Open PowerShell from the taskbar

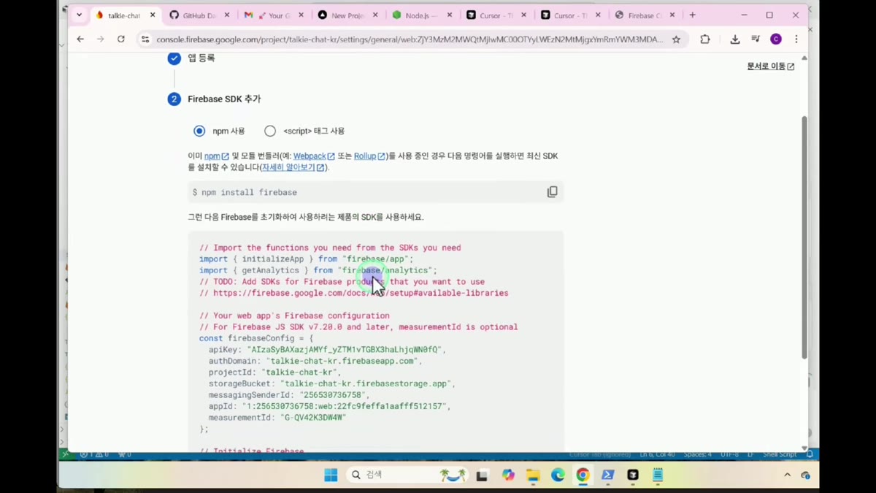tap(607, 475)
